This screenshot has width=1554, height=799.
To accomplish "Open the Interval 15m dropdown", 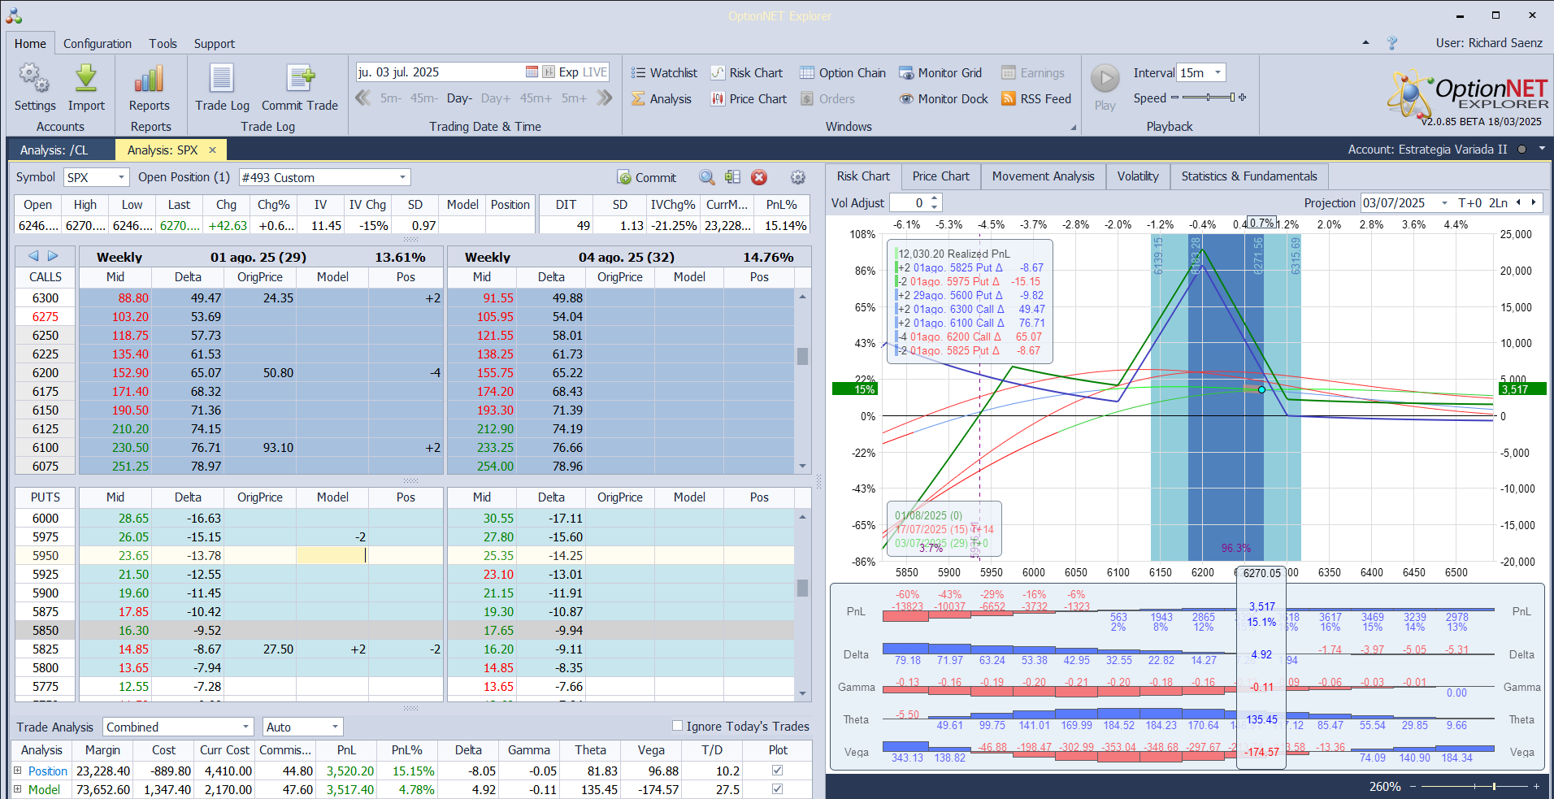I will [x=1218, y=72].
